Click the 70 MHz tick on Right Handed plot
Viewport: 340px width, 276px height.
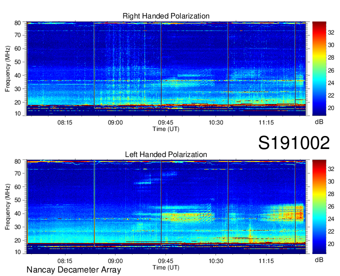tap(17, 35)
